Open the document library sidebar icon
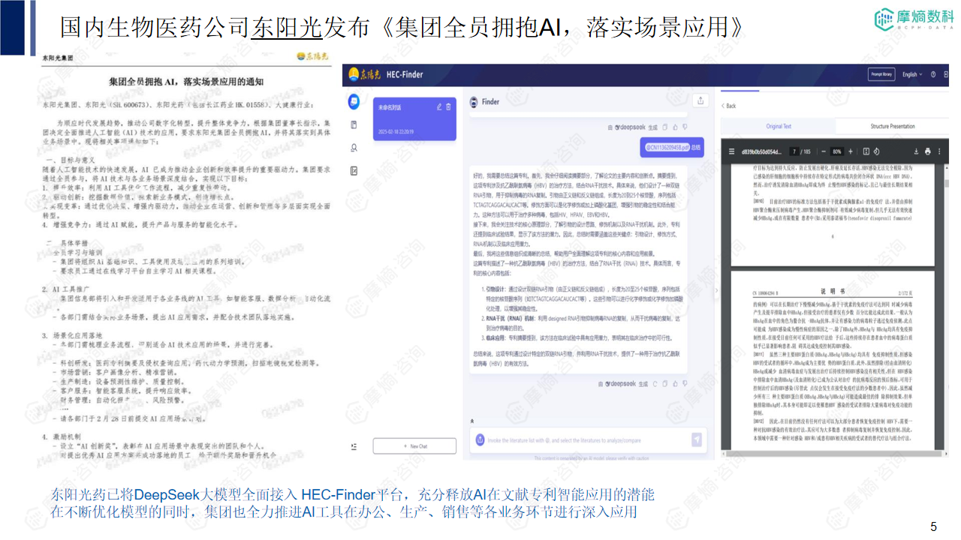 point(354,124)
